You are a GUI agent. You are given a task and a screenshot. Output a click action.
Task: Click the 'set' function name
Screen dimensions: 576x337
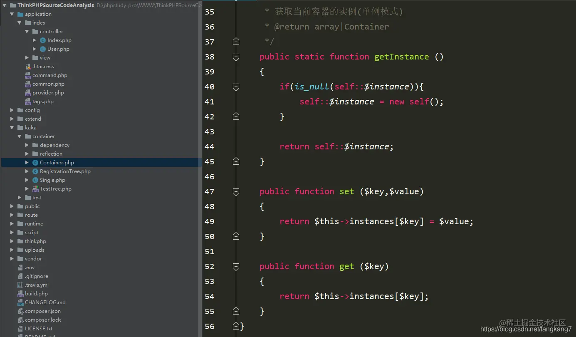347,191
